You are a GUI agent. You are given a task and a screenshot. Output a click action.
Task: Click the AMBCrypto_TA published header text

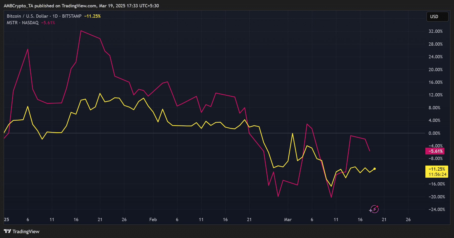(81, 6)
